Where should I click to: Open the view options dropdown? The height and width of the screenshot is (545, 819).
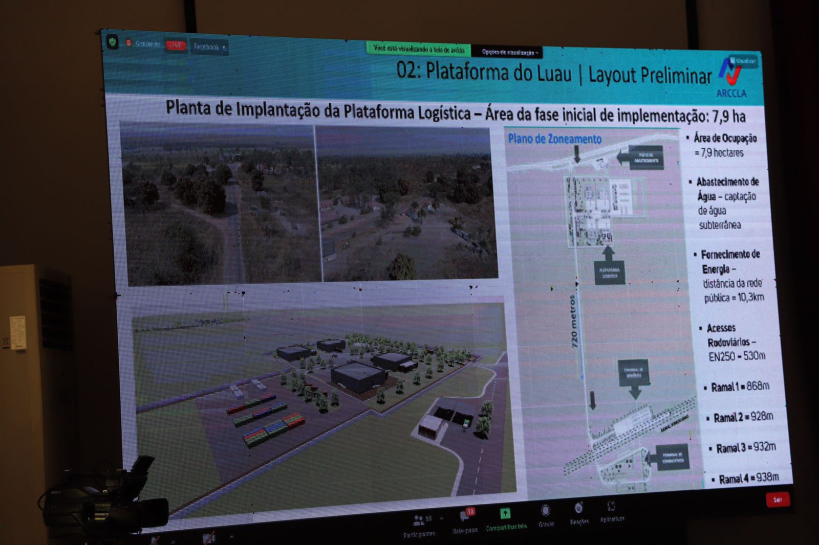pyautogui.click(x=509, y=52)
